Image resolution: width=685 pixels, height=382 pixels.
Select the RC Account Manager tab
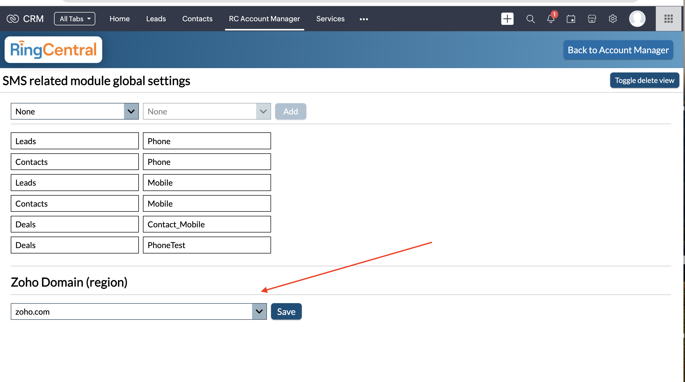(x=264, y=19)
